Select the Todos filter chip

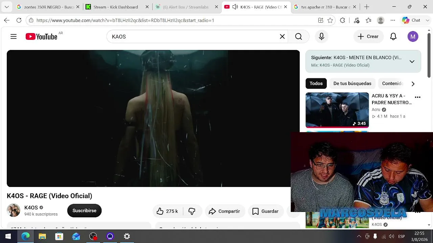316,83
